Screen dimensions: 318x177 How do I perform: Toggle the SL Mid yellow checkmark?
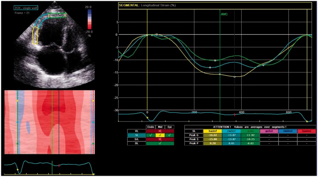160,135
